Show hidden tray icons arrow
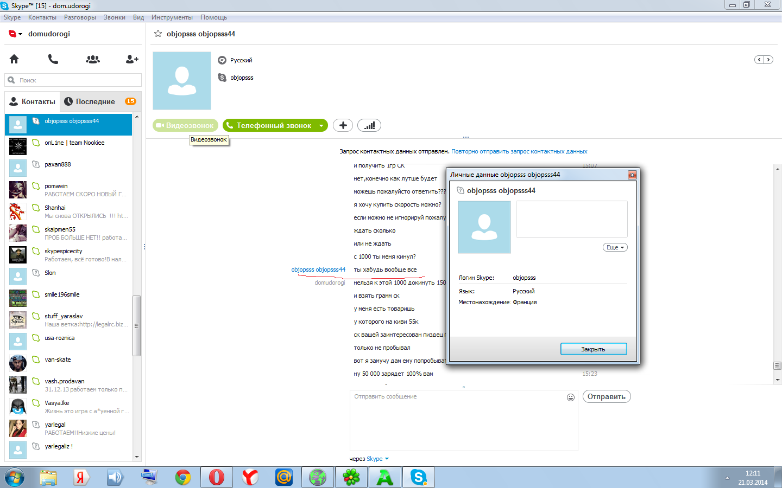Viewport: 782px width, 488px height. pos(727,478)
